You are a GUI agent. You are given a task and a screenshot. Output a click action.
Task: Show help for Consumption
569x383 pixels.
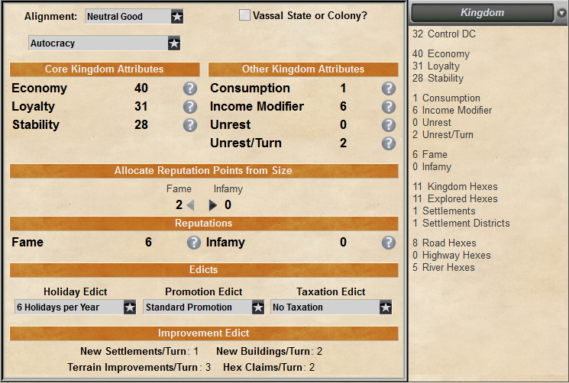click(389, 89)
